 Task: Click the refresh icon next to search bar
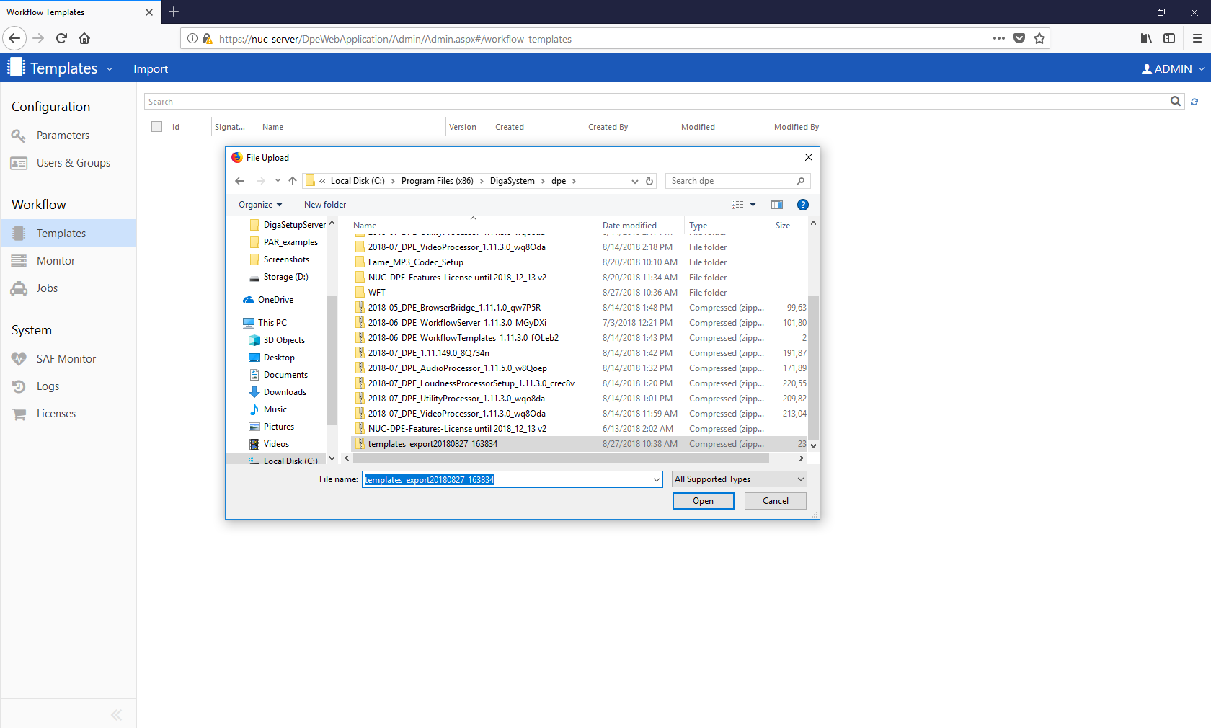[1194, 102]
